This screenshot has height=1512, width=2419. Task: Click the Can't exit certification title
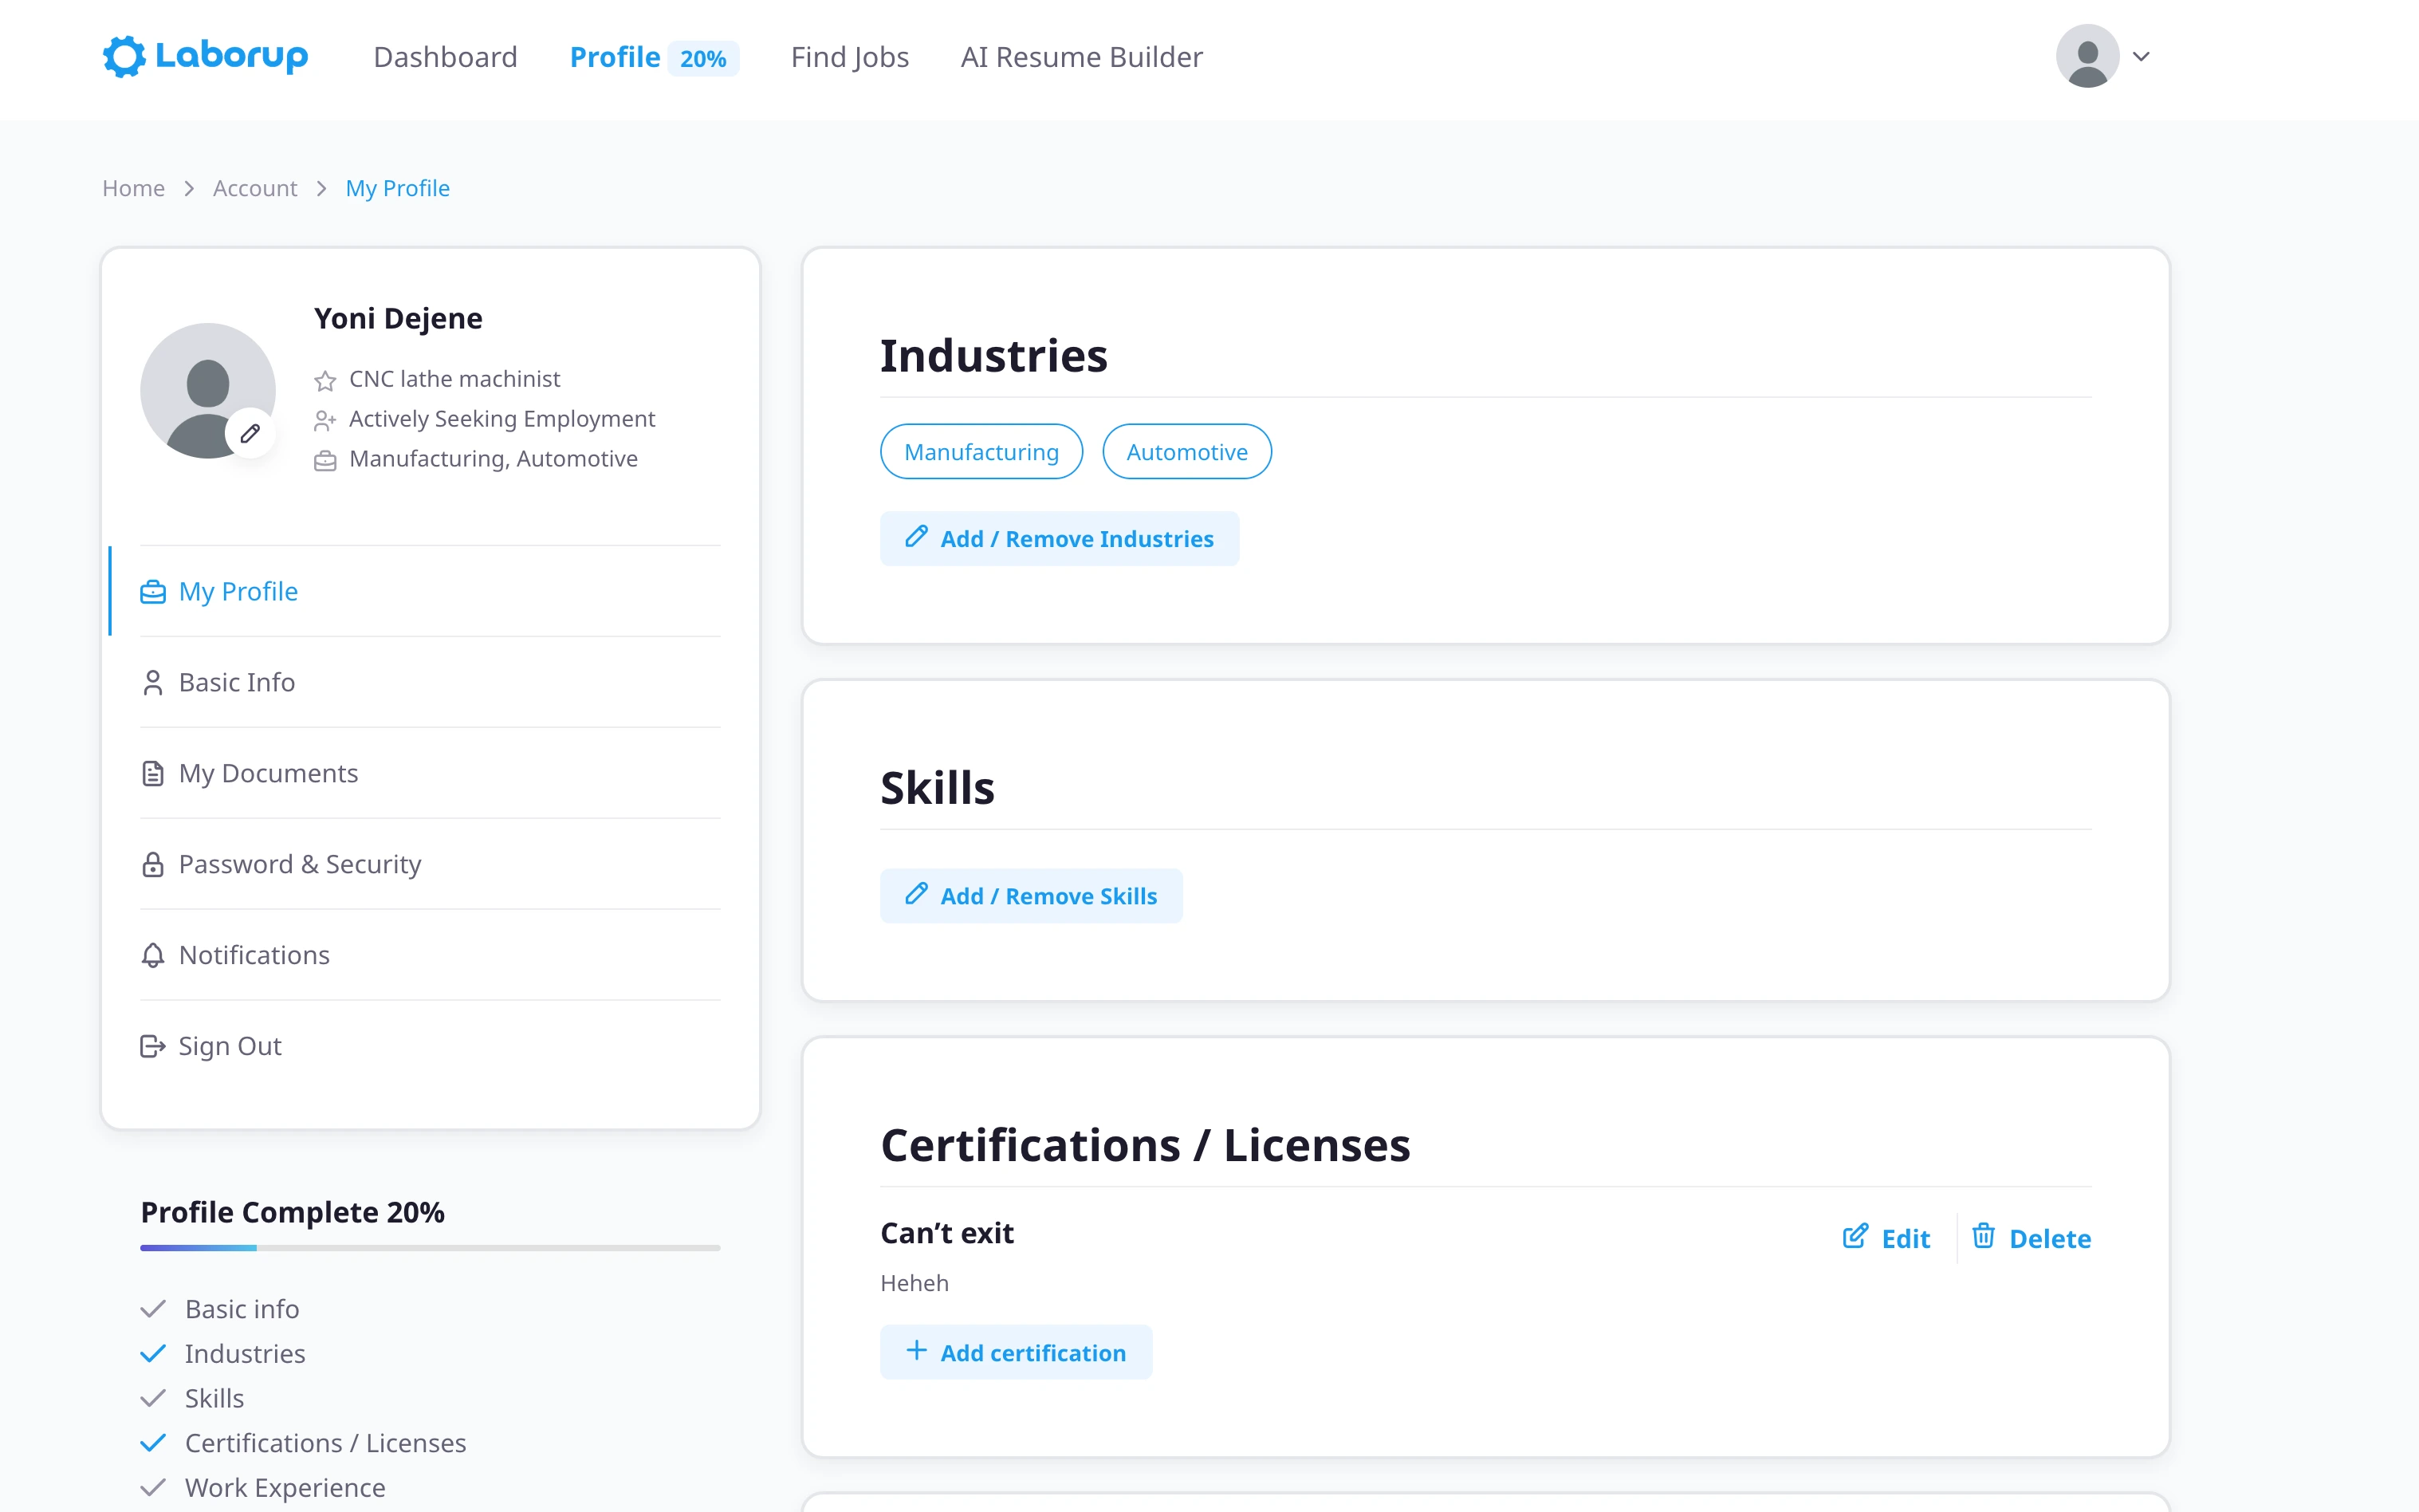tap(946, 1233)
